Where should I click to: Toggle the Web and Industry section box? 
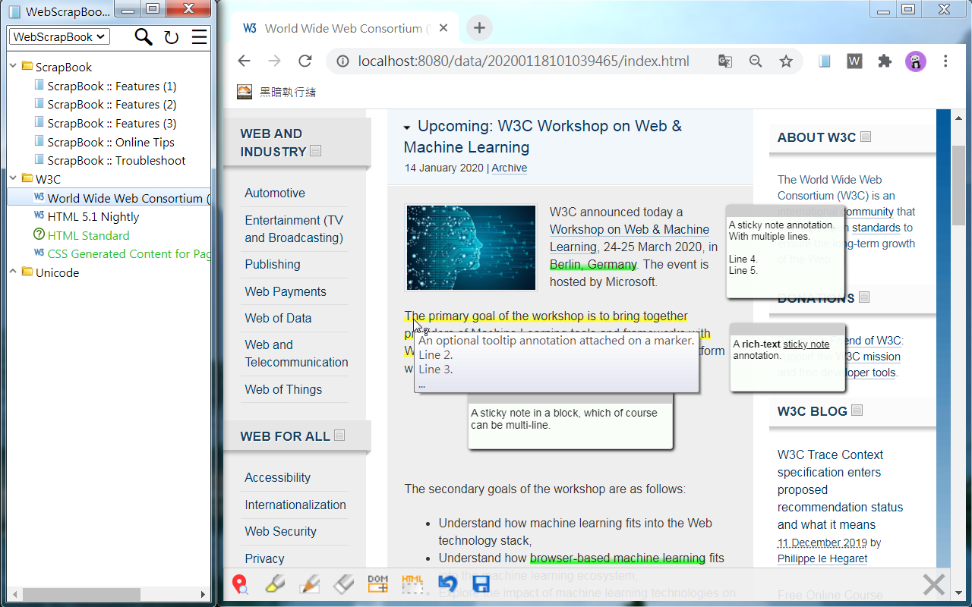coord(316,151)
